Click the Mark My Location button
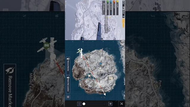The width and height of the screenshot is (190, 107). click(x=68, y=84)
